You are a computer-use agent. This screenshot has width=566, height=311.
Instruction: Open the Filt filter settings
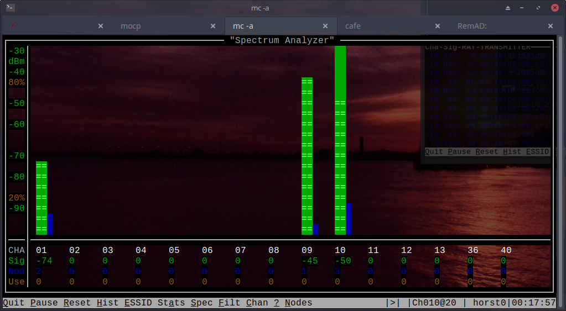(x=229, y=303)
